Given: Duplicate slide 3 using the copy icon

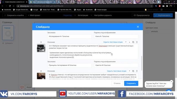Looking at the screenshot, I should pos(133,42).
